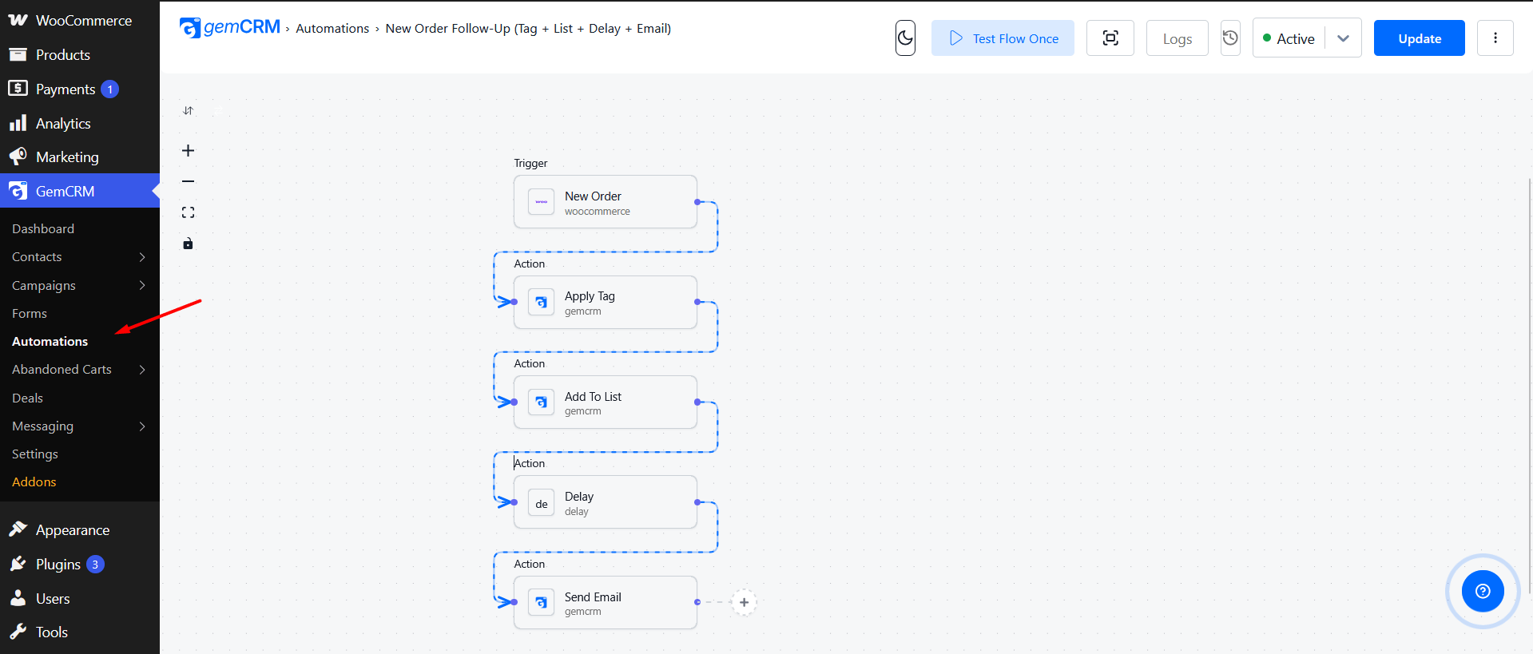Expand Campaigns submenu chevron
This screenshot has width=1533, height=654.
(142, 286)
